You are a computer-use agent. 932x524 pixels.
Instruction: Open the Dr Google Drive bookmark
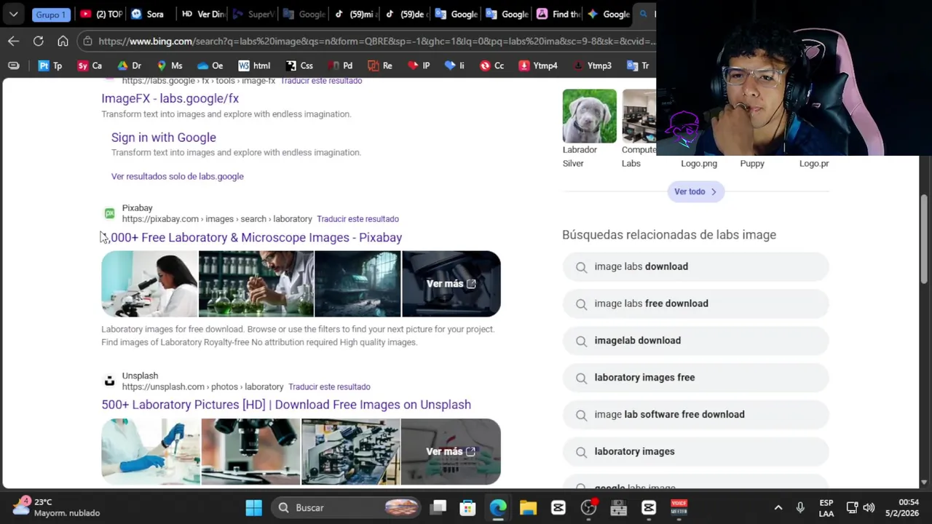(129, 65)
